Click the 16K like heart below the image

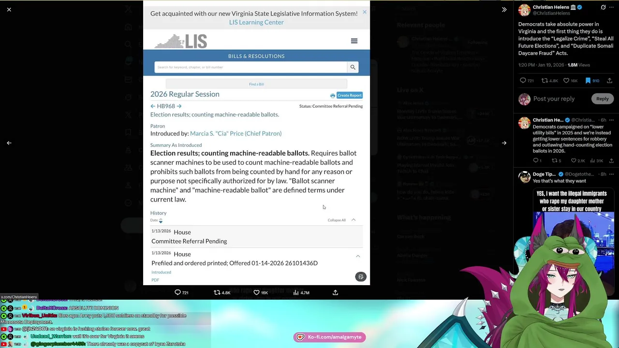(261, 292)
